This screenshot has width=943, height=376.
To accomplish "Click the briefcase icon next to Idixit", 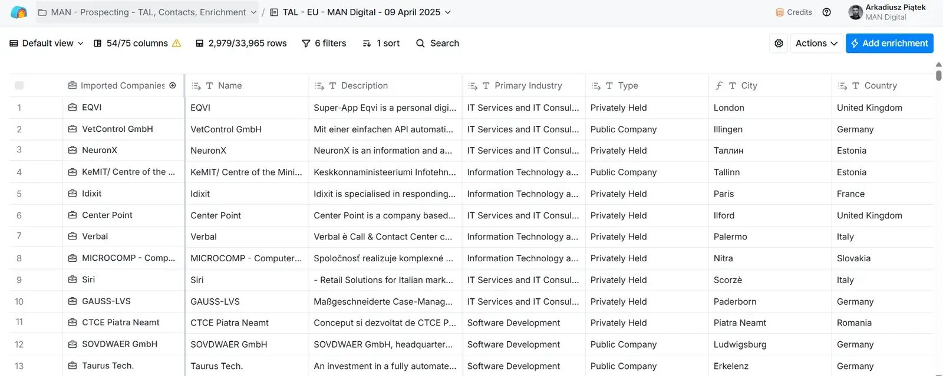I will (x=72, y=193).
